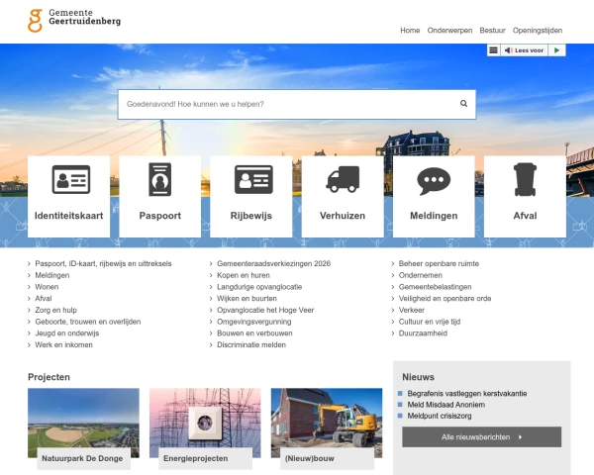
Task: Open the Meldingen list link
Action: tap(52, 275)
